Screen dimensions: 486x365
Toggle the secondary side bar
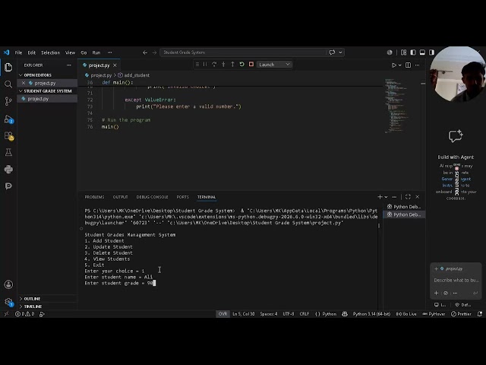[x=432, y=52]
